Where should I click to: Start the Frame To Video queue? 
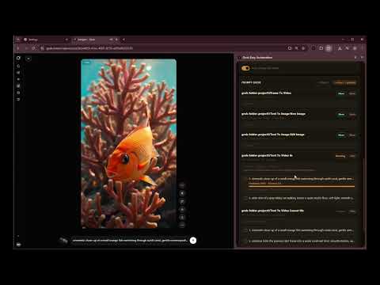[341, 93]
